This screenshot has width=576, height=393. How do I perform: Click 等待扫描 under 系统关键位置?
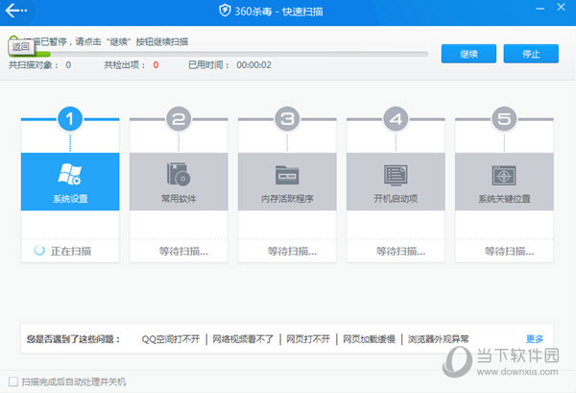point(509,251)
